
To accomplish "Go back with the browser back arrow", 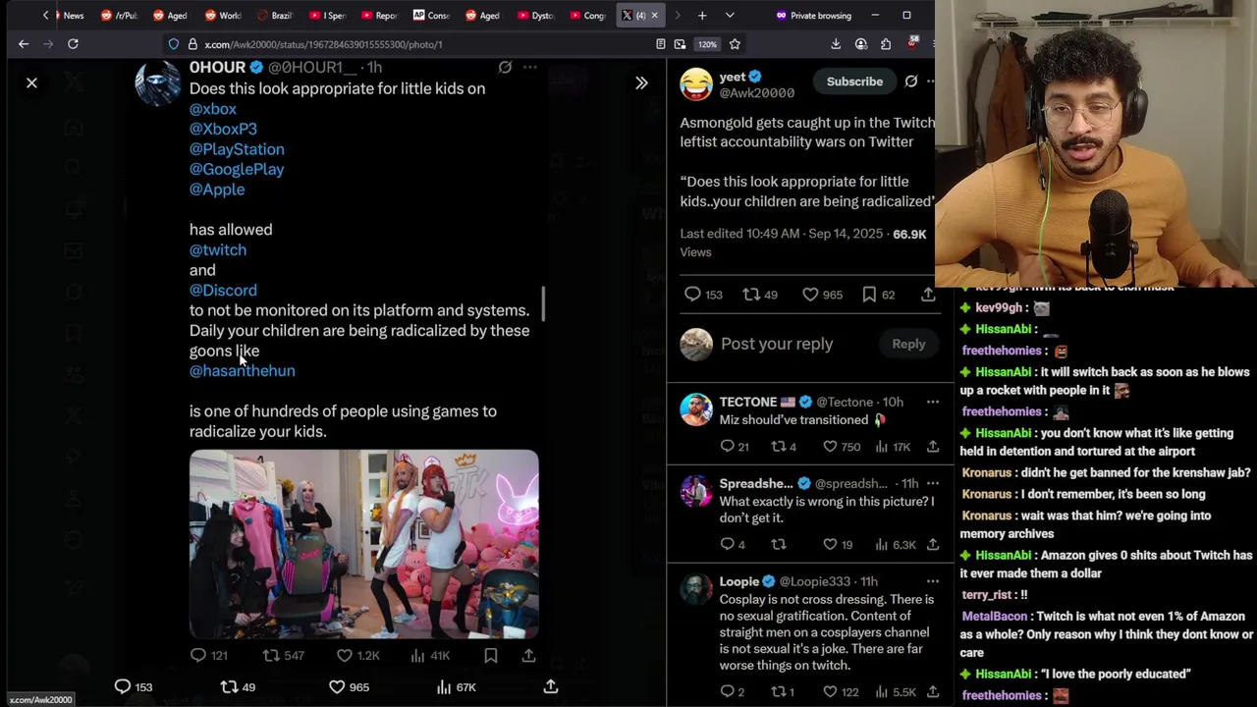I will click(x=24, y=44).
